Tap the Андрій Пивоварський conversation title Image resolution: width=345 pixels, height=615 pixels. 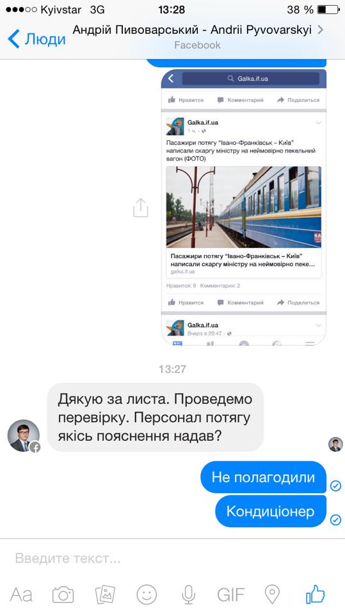[x=192, y=30]
